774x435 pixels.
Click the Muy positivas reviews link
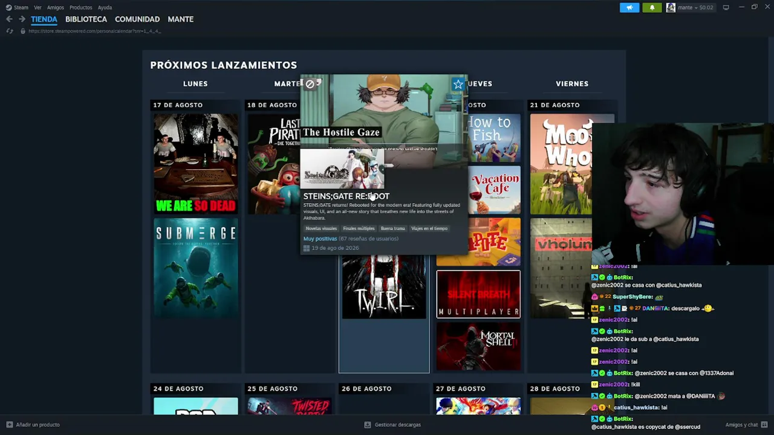pos(320,239)
